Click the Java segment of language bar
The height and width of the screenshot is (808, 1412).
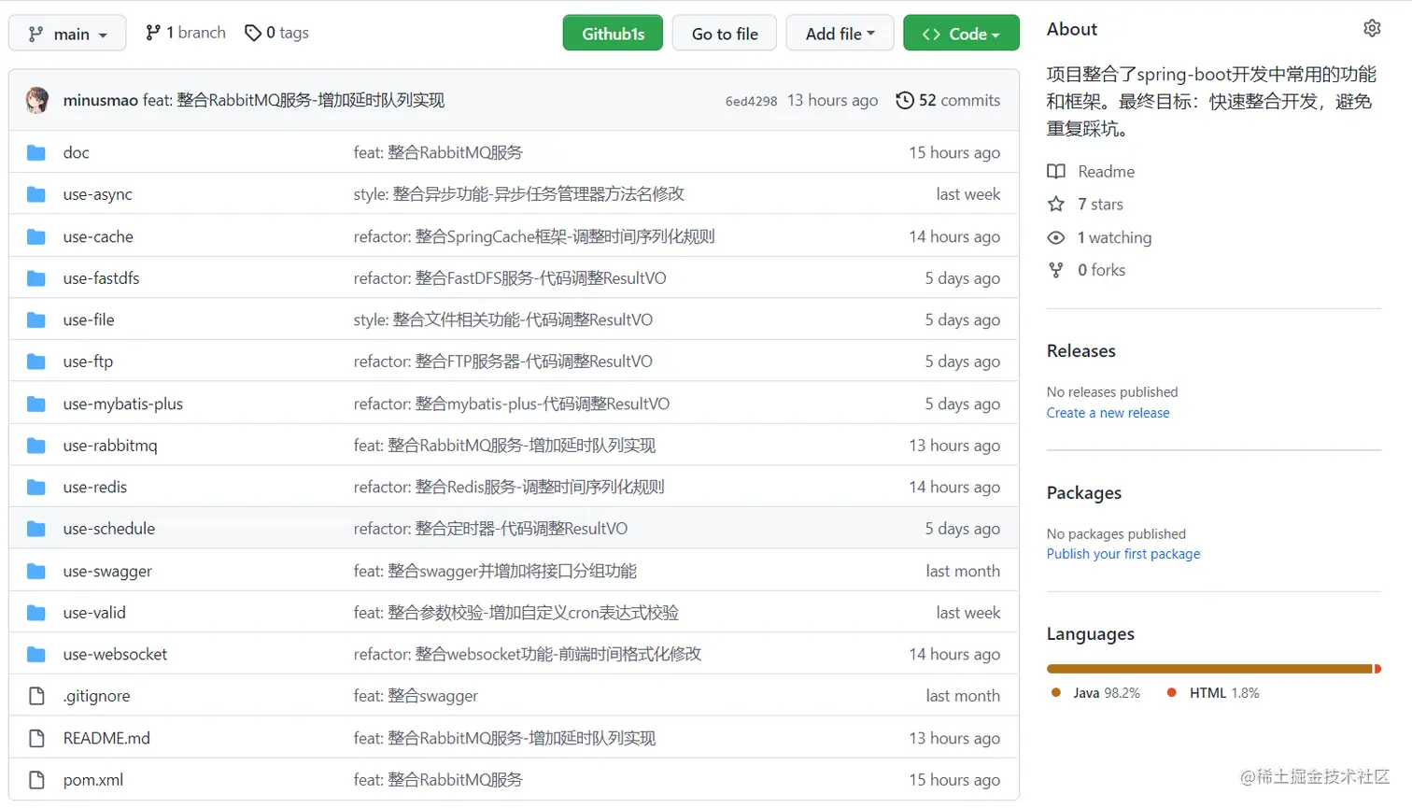(1209, 669)
